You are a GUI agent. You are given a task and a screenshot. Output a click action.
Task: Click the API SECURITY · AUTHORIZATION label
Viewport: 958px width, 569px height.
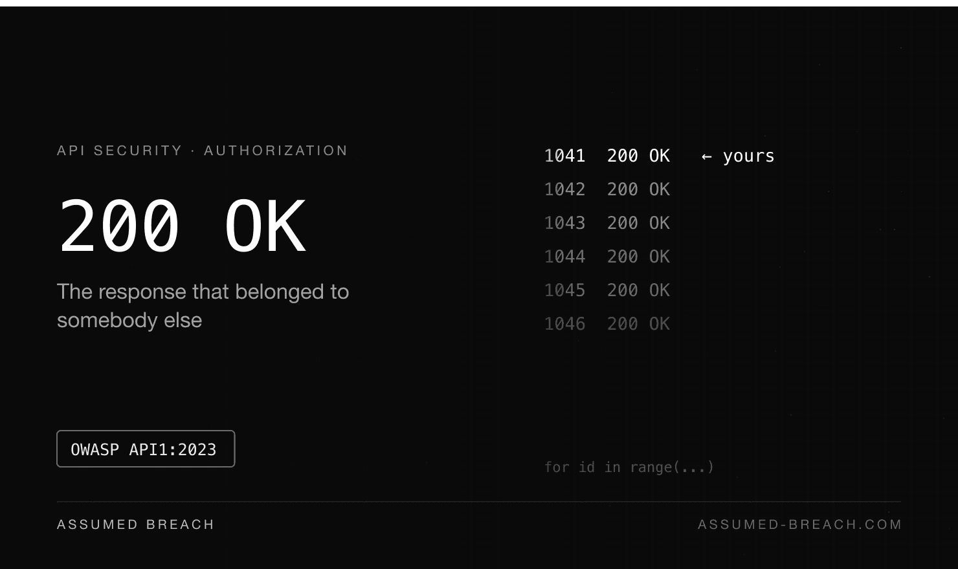(202, 151)
